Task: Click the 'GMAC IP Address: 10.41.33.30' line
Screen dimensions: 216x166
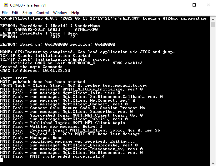Action: click(x=35, y=71)
